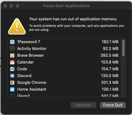Click the Home Assistant icon

coord(12,89)
